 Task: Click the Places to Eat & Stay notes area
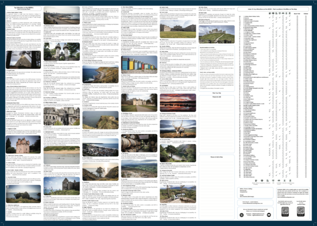pos(217,187)
